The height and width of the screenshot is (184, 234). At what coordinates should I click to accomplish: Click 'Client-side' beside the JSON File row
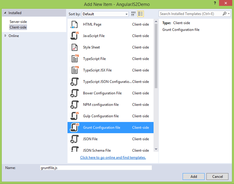140,139
